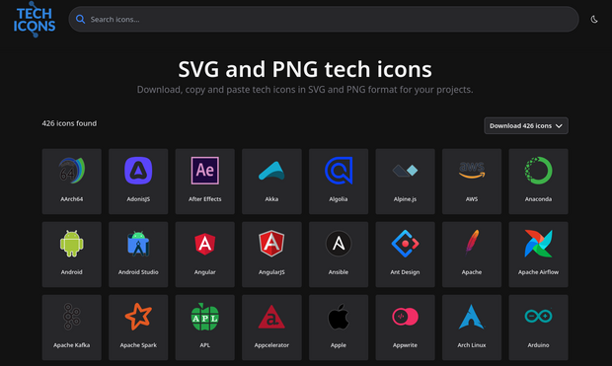
Task: Open the Ant Design icon card
Action: [x=405, y=255]
